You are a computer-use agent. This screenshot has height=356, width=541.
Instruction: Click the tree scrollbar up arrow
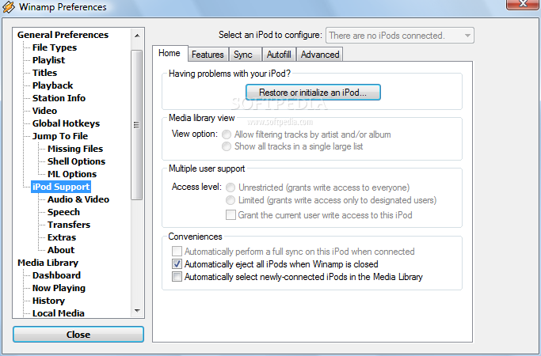[x=137, y=35]
